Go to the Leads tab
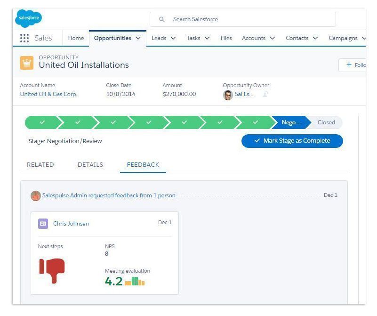The image size is (377, 316). (159, 38)
